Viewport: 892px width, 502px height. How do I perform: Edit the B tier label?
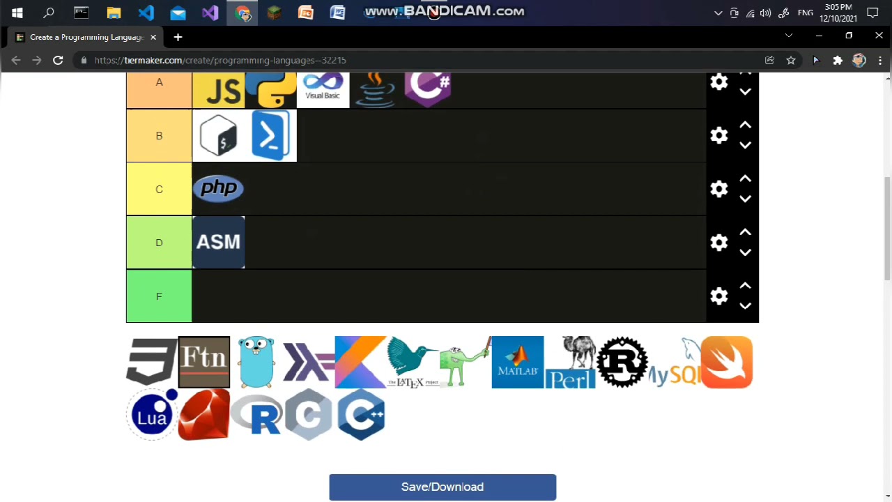(159, 135)
